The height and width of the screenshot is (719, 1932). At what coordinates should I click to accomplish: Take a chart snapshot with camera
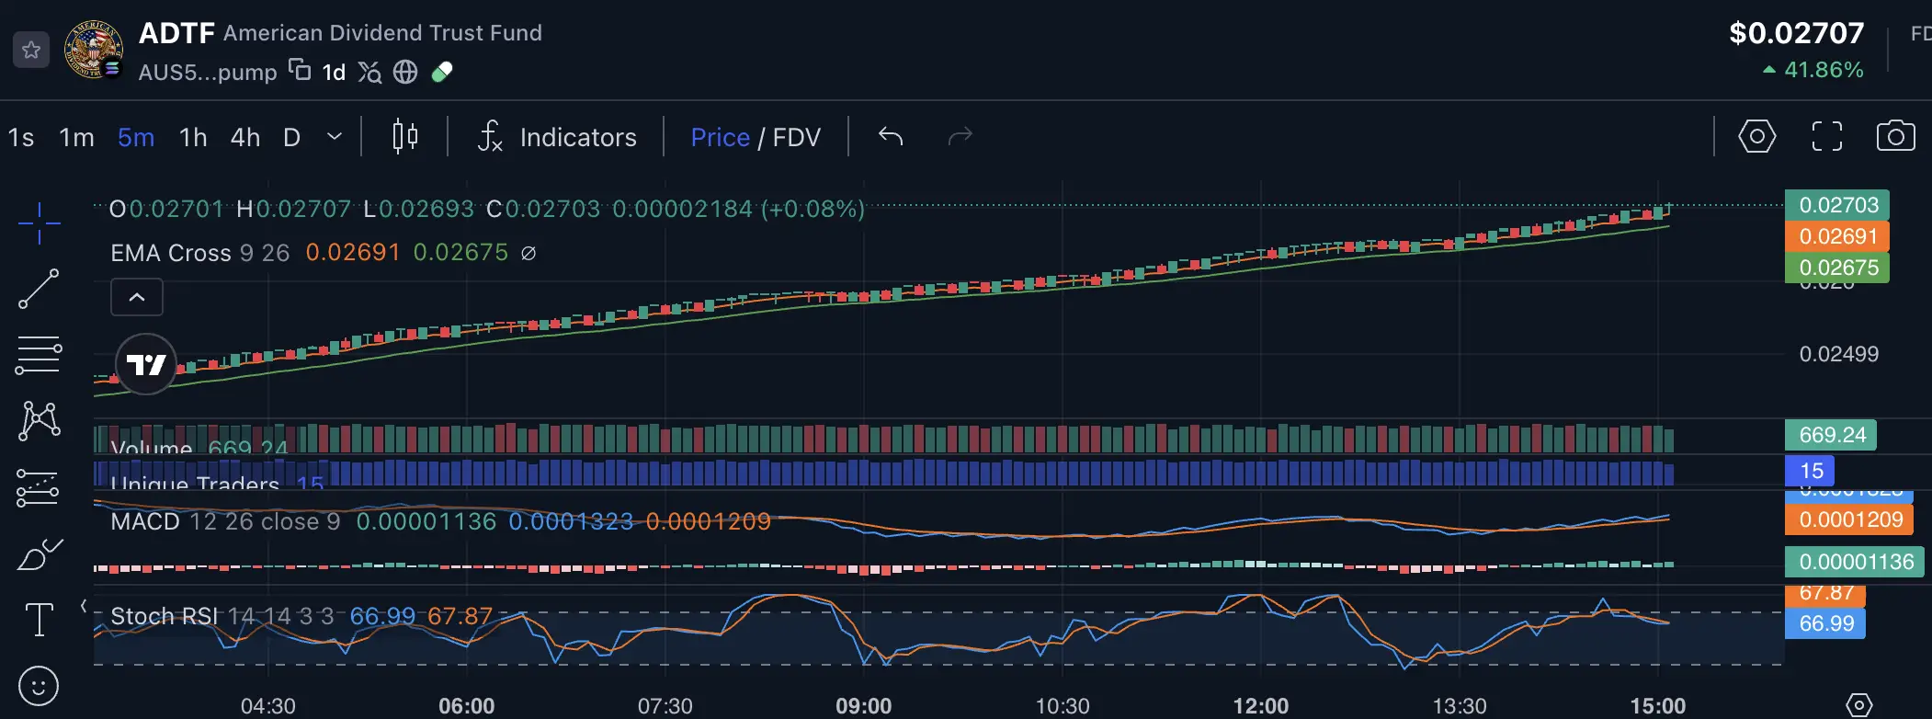click(x=1895, y=137)
